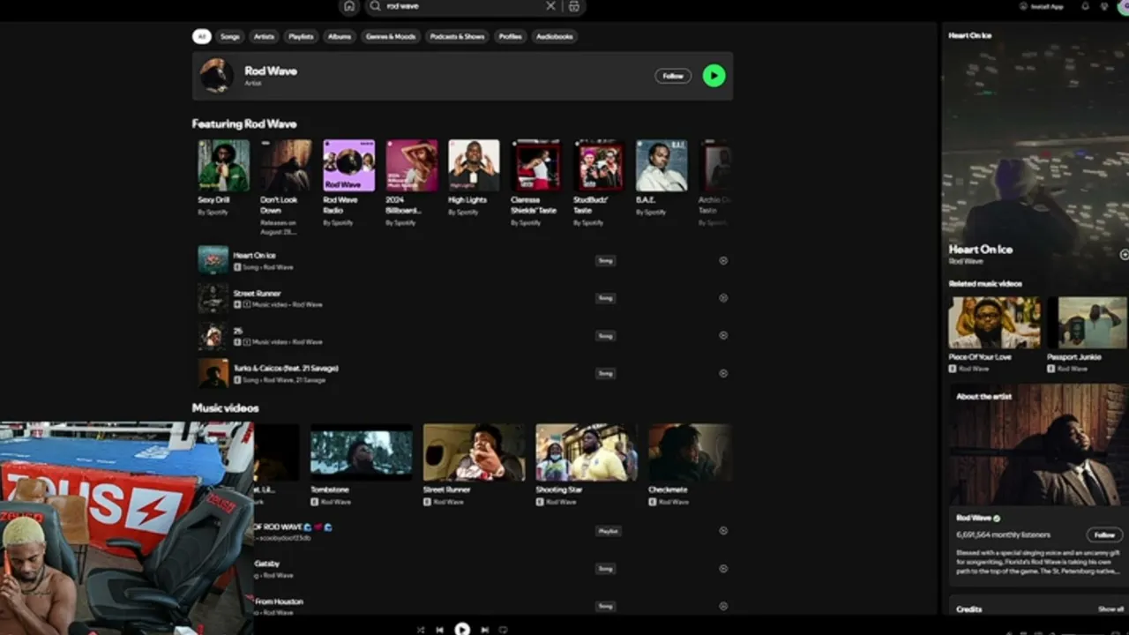Click the 'Related music videos' heading
1129x635 pixels.
985,284
